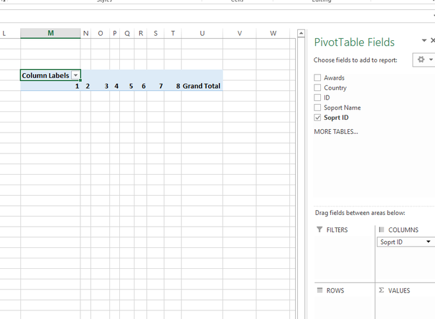Viewport: 435px width, 319px height.
Task: Select column M header
Action: [x=51, y=34]
